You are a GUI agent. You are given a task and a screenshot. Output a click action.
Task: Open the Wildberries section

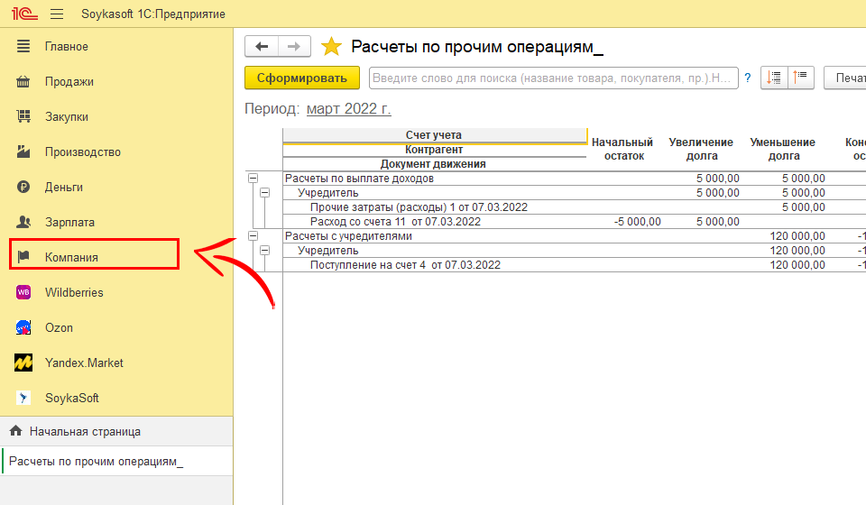74,292
